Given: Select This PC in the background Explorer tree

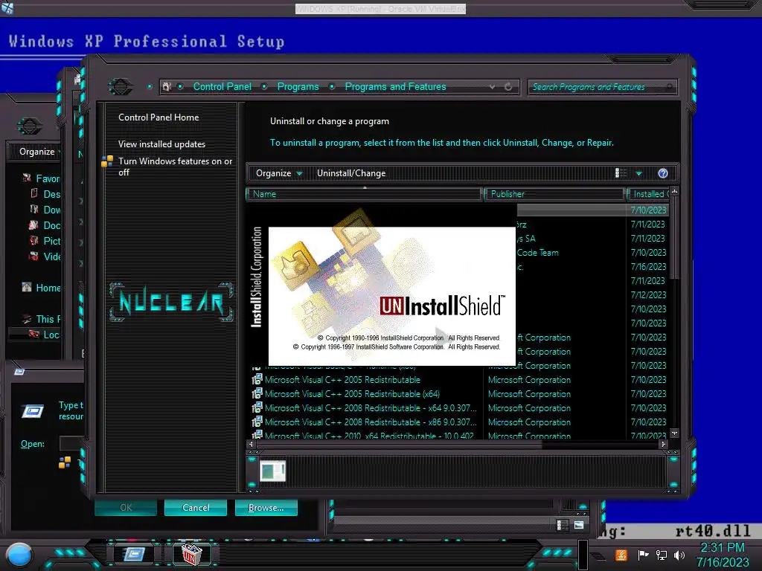Looking at the screenshot, I should [42, 319].
